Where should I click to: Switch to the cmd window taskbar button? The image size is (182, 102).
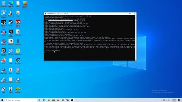[72, 100]
